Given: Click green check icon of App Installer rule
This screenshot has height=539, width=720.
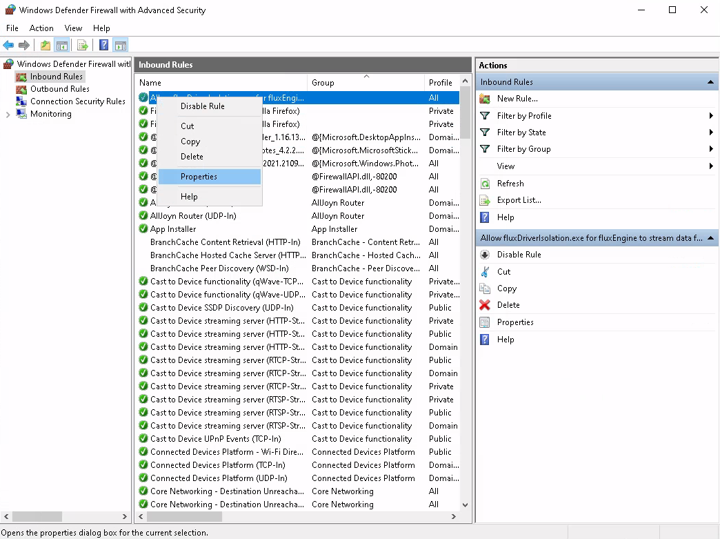Looking at the screenshot, I should coord(143,228).
